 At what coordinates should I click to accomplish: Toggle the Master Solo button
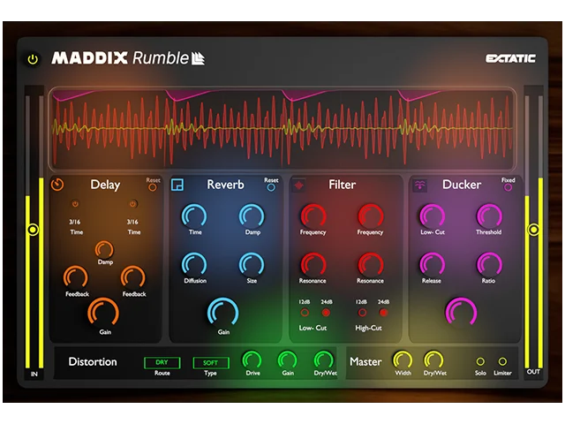[480, 361]
